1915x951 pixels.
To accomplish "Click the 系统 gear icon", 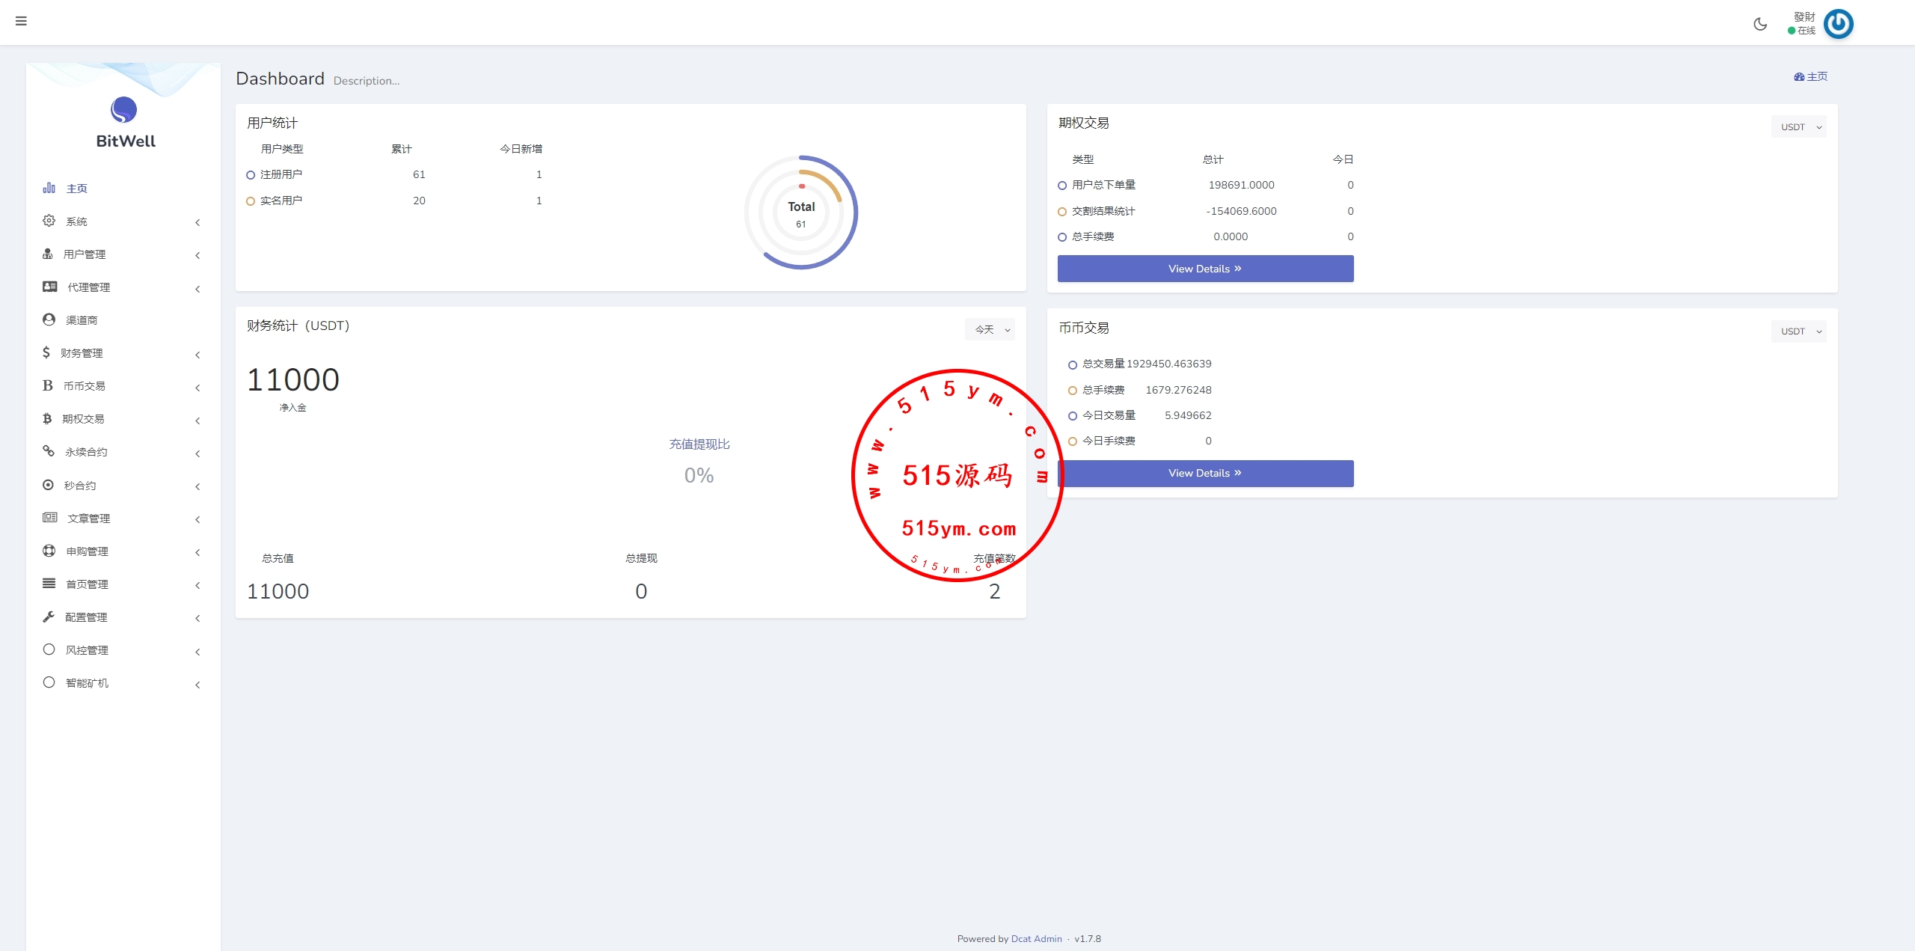I will click(49, 221).
